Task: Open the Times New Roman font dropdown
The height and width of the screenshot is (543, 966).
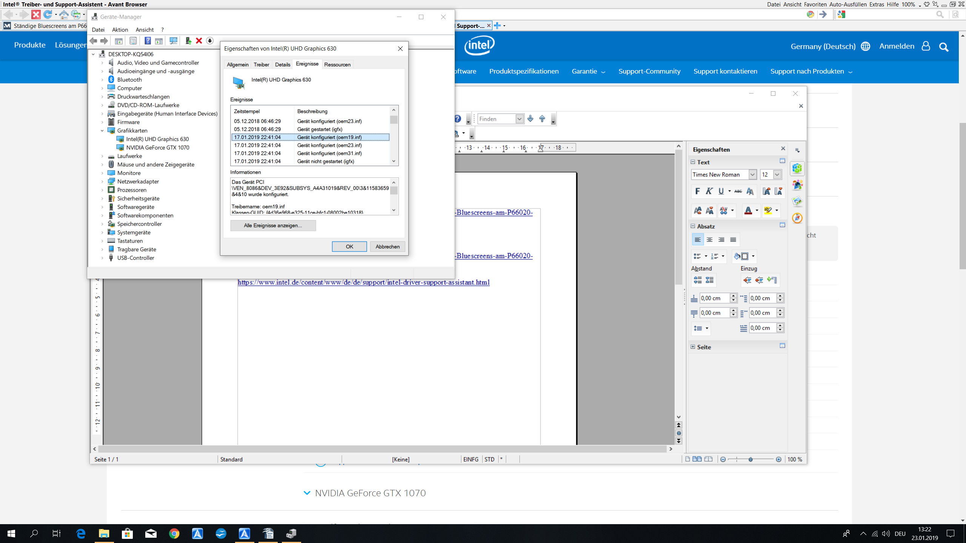Action: [753, 174]
